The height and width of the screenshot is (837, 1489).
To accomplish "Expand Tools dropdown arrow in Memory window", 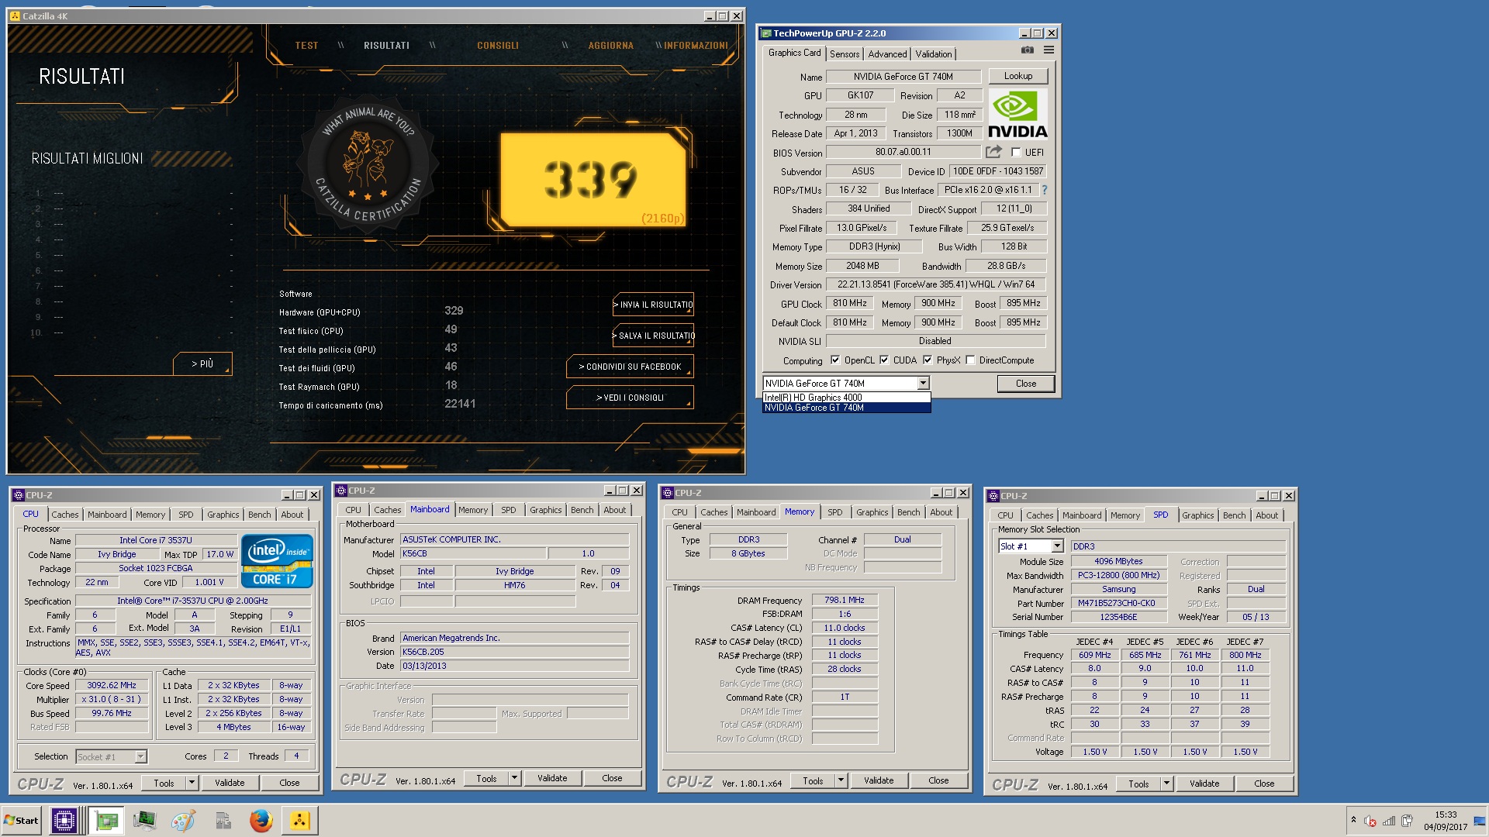I will 841,780.
